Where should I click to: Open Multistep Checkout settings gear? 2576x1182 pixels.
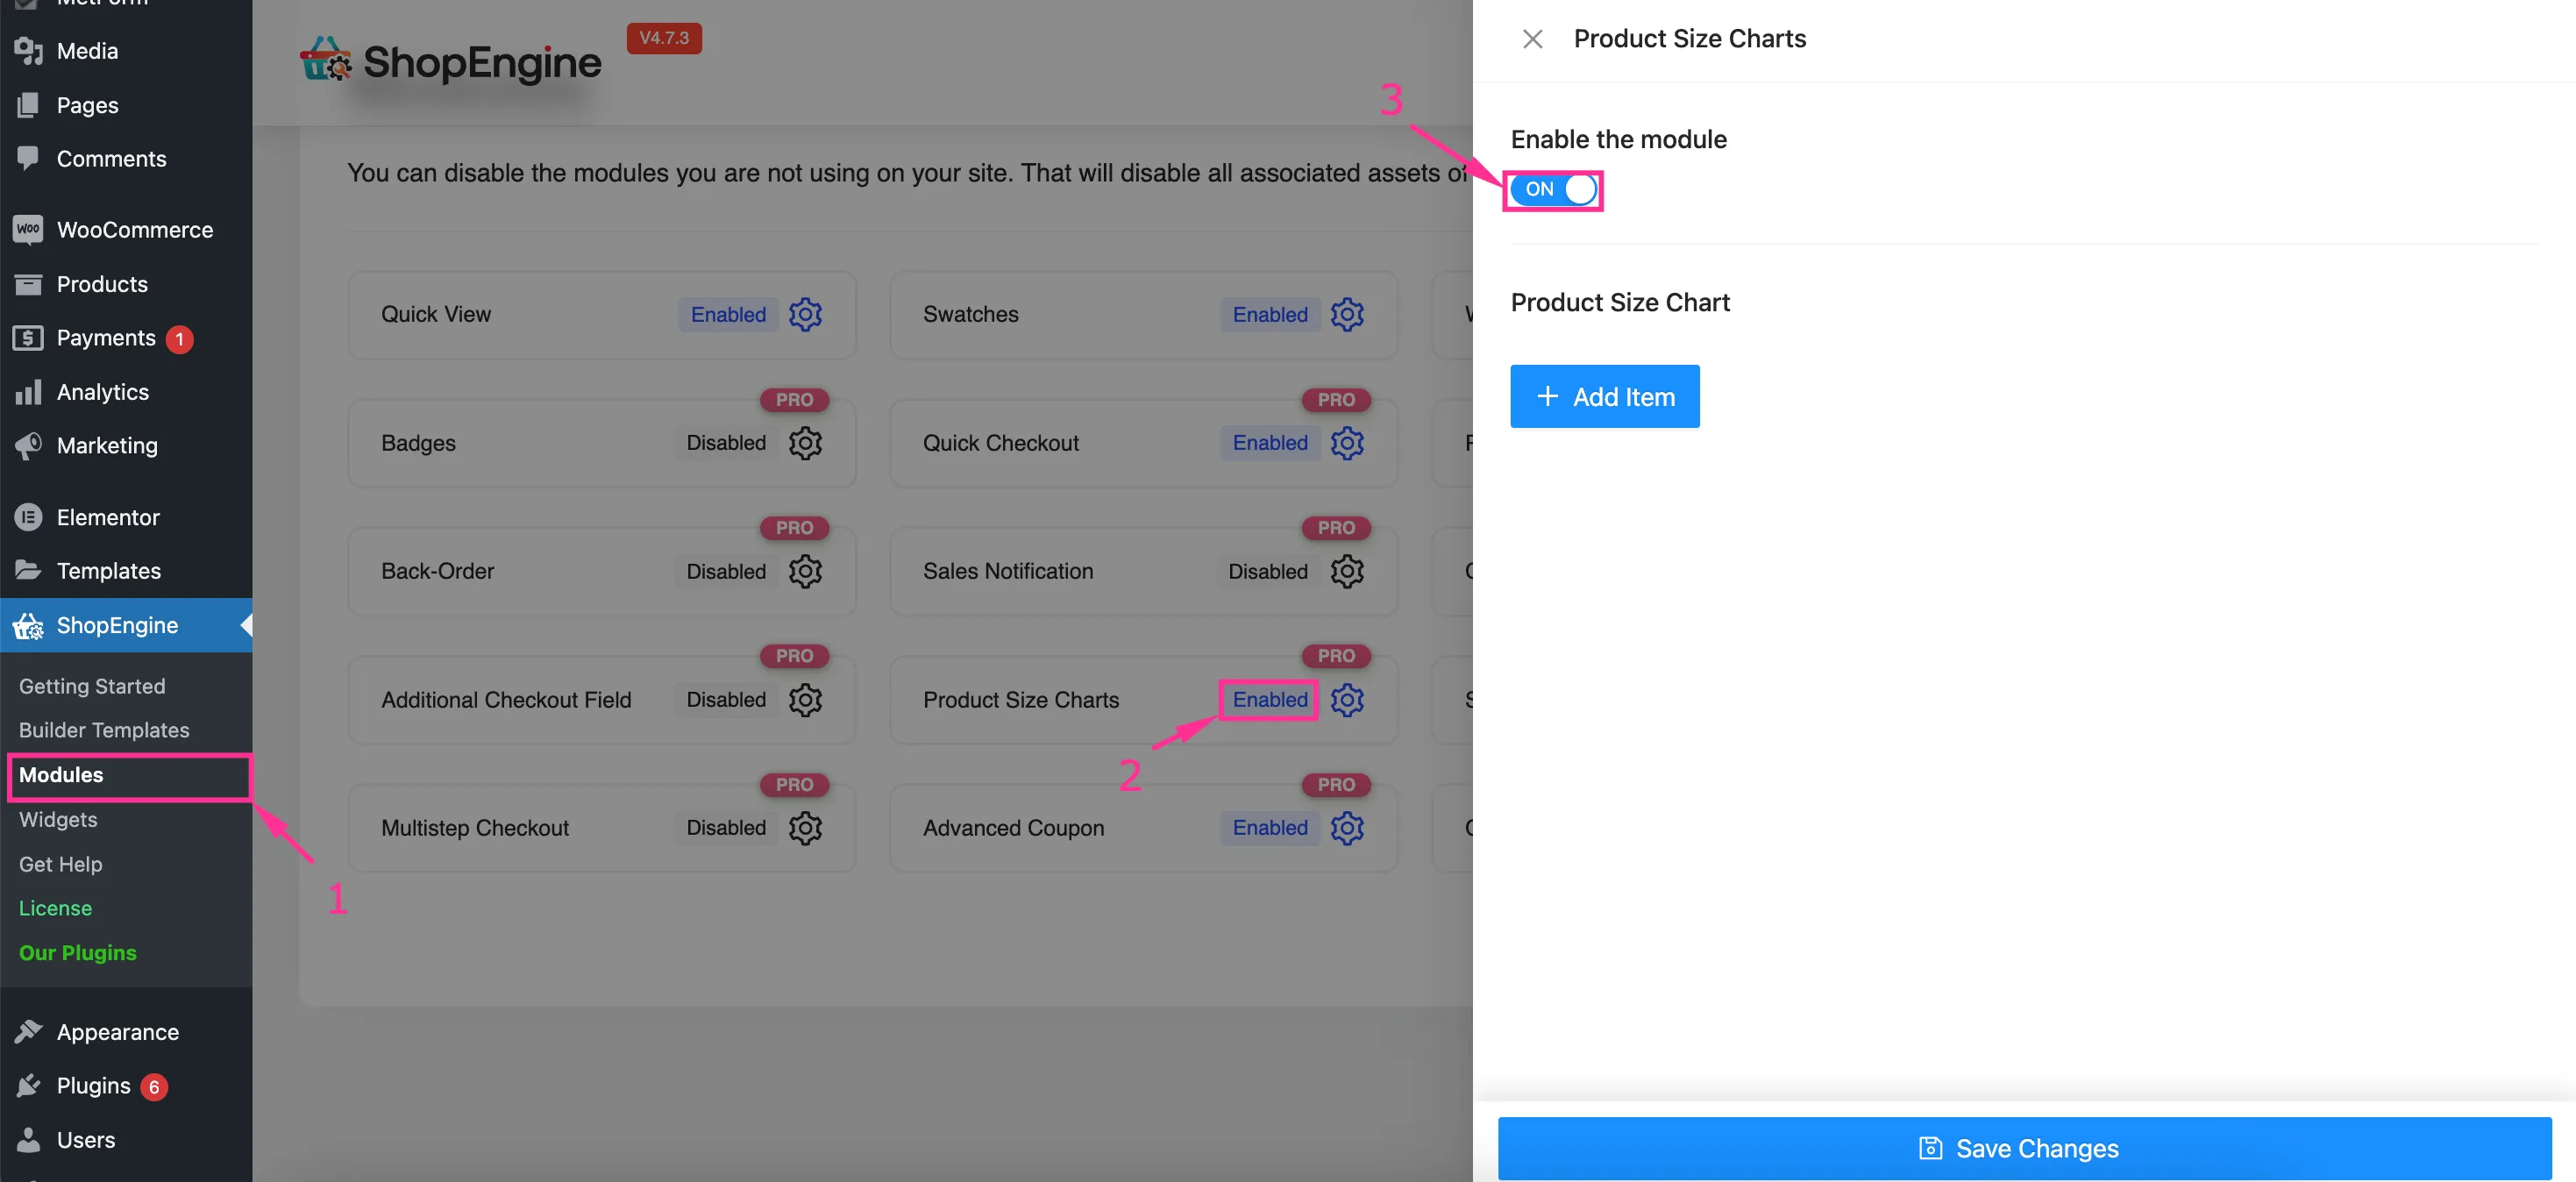tap(805, 828)
